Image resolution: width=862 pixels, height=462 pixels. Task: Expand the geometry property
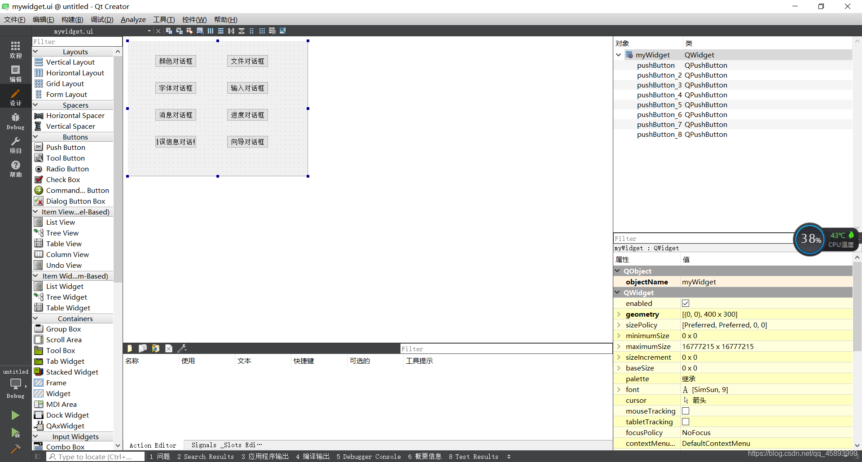(619, 314)
